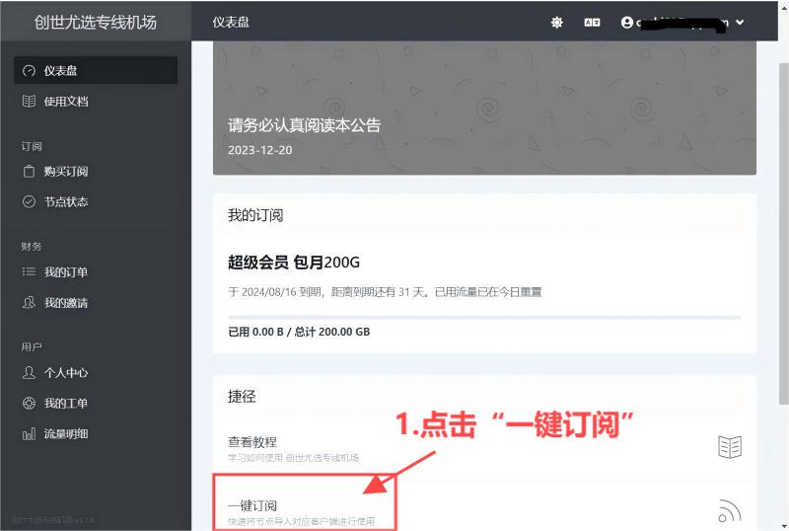This screenshot has width=789, height=531.
Task: Open the language switcher in top bar
Action: pyautogui.click(x=592, y=22)
